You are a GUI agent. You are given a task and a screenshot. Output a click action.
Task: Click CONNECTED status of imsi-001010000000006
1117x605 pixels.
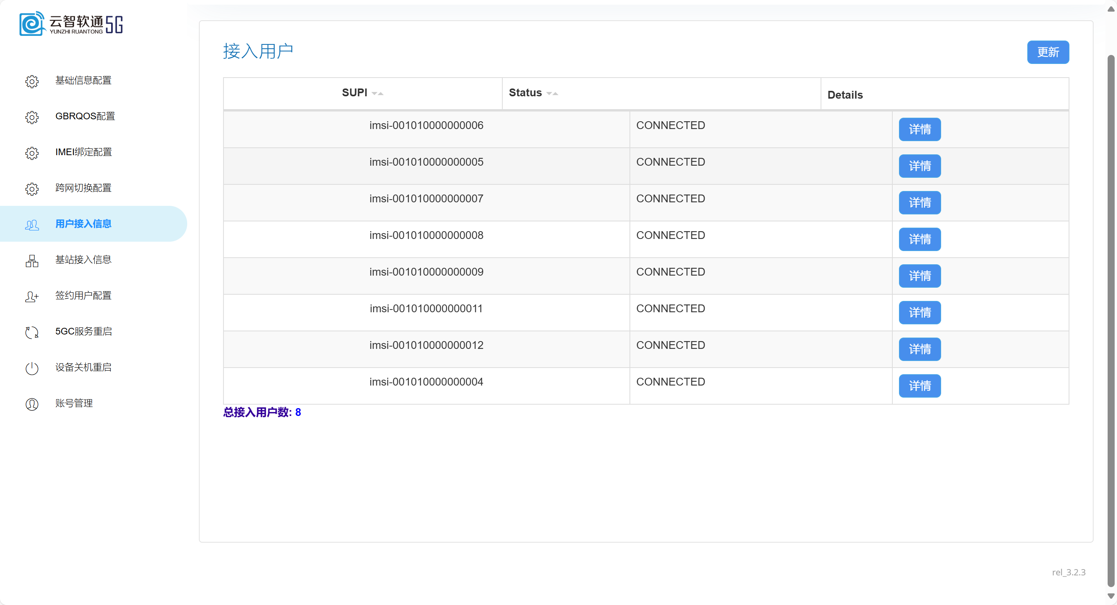click(670, 125)
